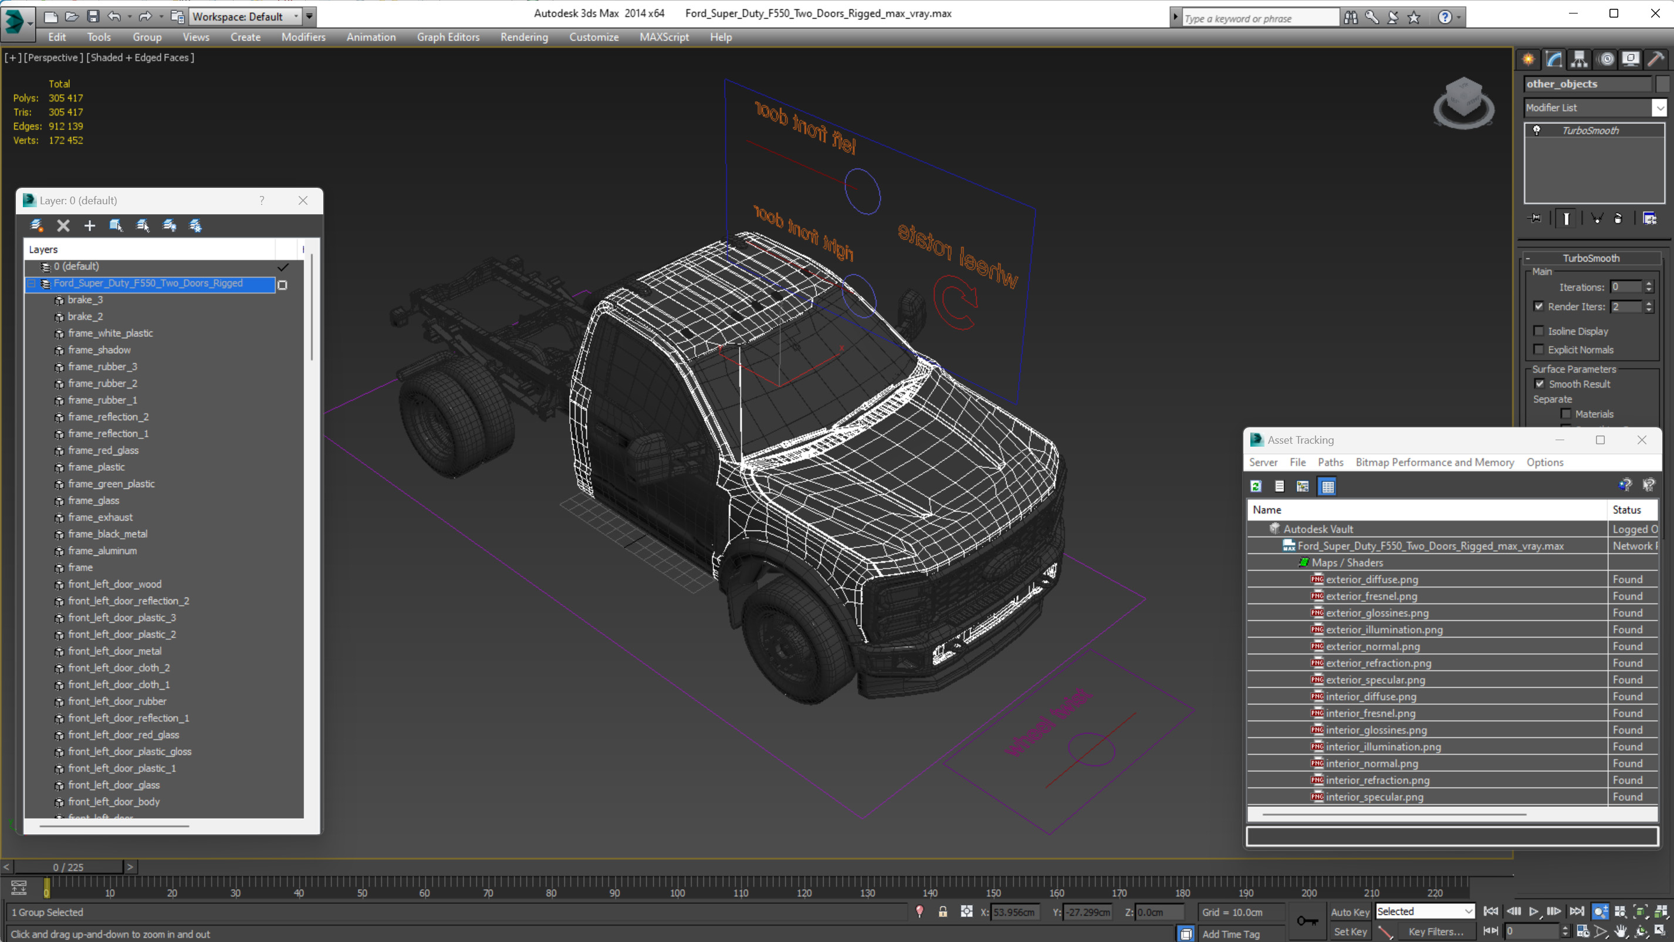Viewport: 1674px width, 942px height.
Task: Step current frame spinner
Action: click(x=1564, y=931)
